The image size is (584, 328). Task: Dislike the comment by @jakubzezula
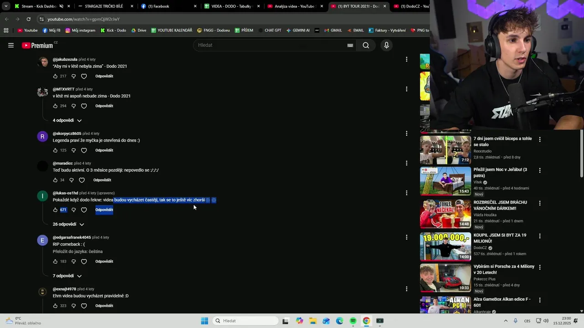[73, 76]
